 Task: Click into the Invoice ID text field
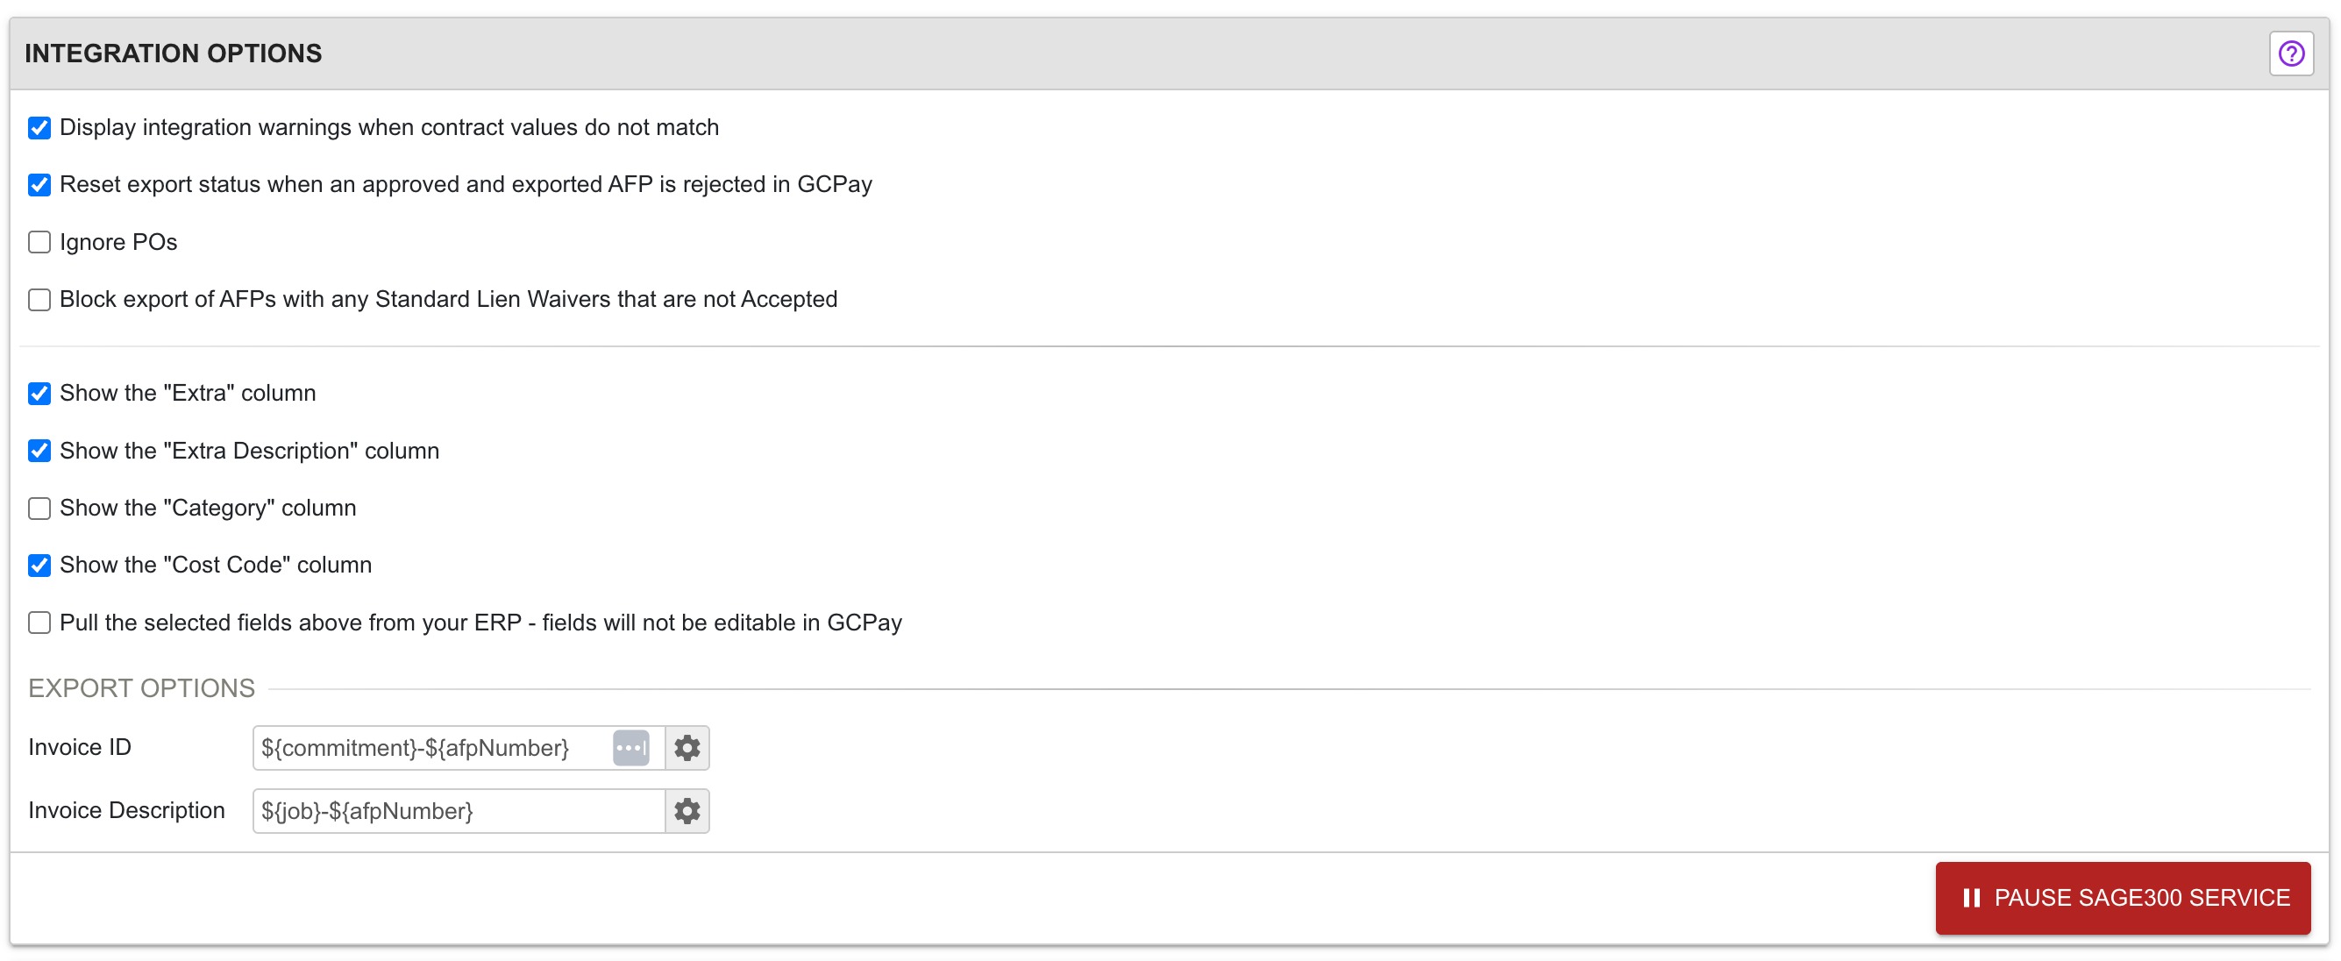427,748
